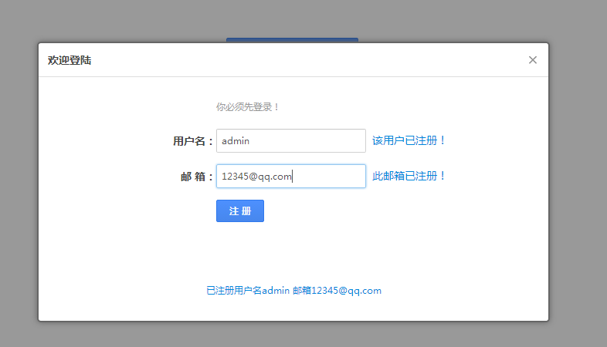Focus the 邮箱 input field

(290, 177)
